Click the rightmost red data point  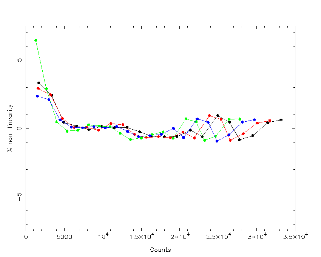(270, 121)
